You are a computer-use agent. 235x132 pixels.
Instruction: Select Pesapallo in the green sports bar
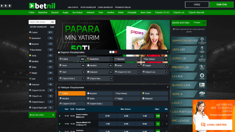pyautogui.click(x=132, y=12)
